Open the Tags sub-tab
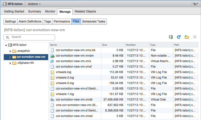Screen dimensions: 201x120 click(47, 21)
